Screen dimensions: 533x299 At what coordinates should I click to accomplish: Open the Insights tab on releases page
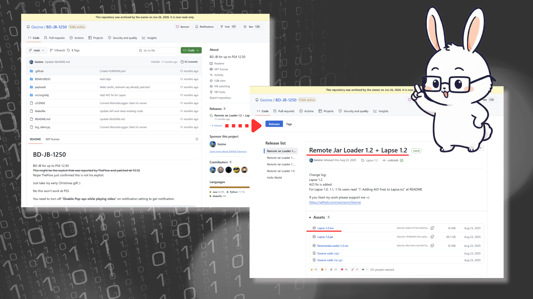click(x=381, y=111)
